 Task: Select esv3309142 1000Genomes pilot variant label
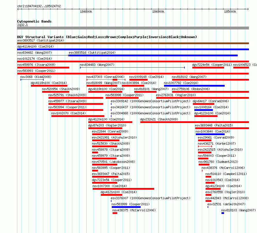pyautogui.click(x=150, y=101)
